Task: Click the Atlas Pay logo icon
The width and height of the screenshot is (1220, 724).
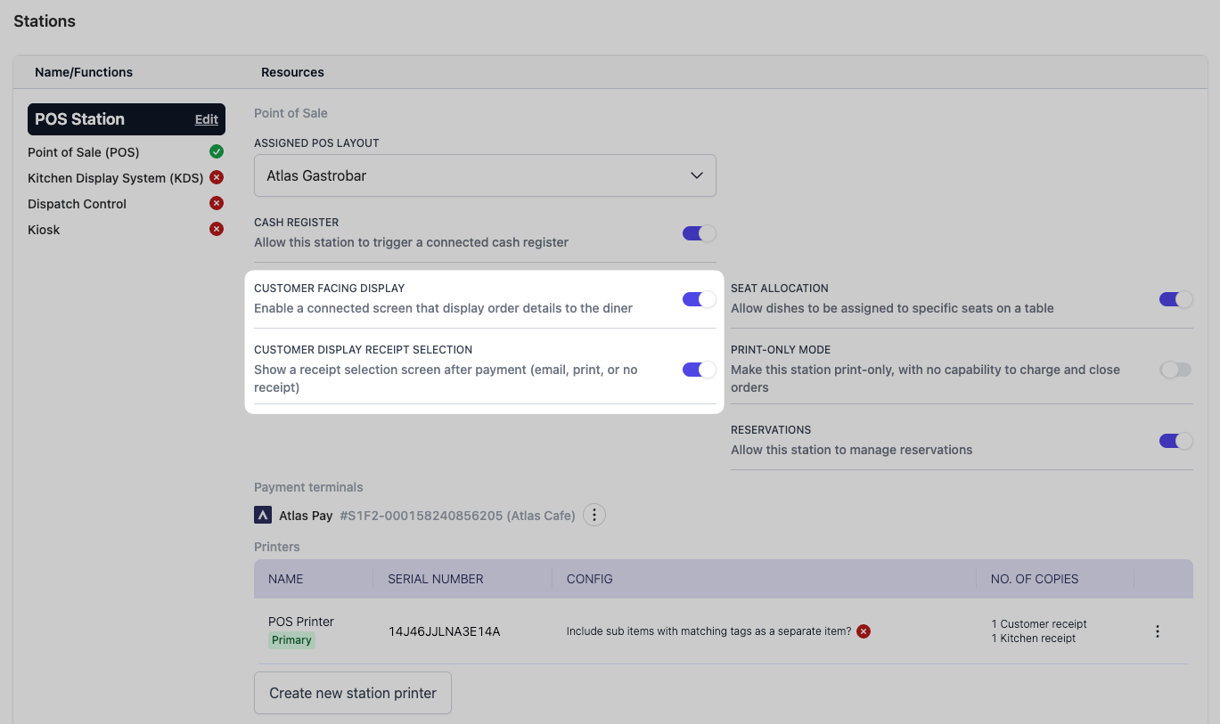Action: point(263,515)
